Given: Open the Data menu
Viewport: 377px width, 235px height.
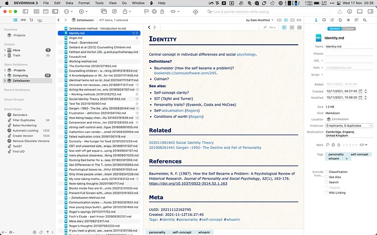Looking at the screenshot, I should pos(69,3).
